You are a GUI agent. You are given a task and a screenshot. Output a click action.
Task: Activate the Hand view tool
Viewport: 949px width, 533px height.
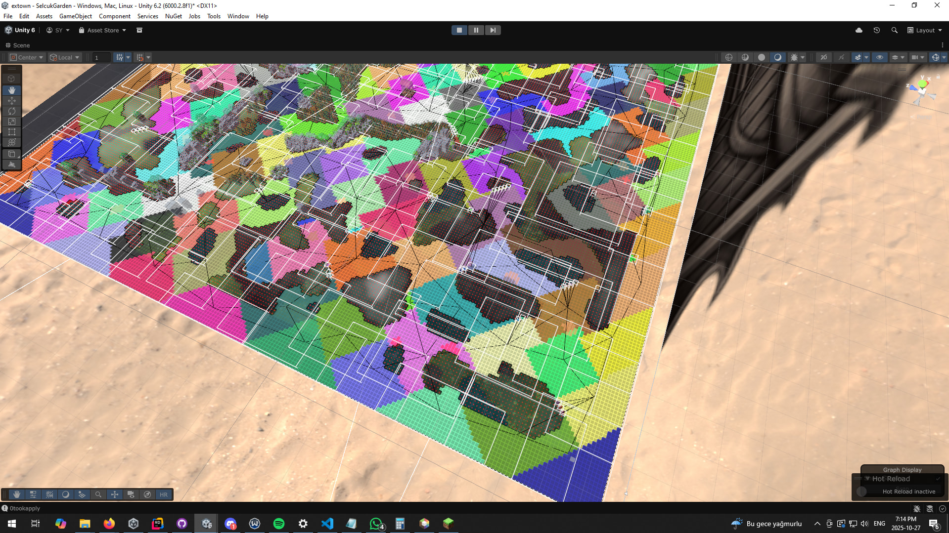[12, 90]
